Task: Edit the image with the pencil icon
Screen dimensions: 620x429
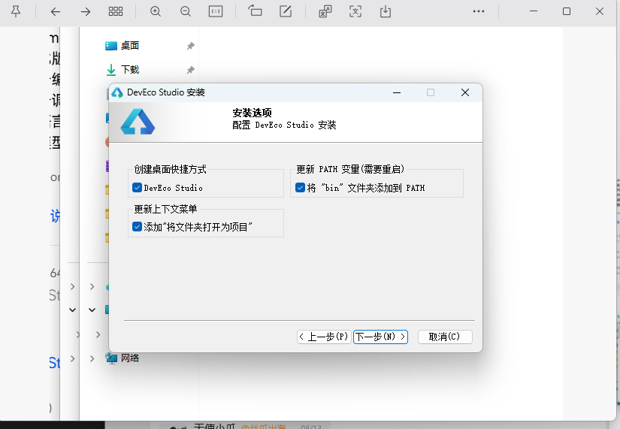Action: 286,11
